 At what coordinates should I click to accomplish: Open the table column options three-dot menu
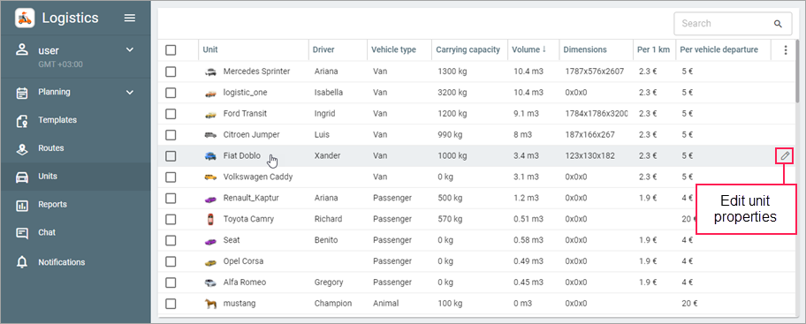pos(785,49)
